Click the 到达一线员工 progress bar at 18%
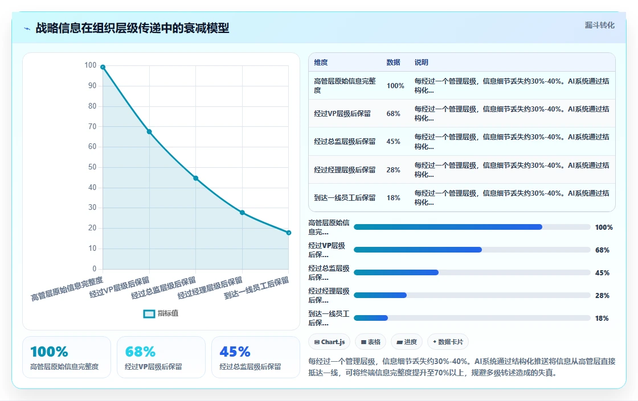638x401 pixels. (472, 318)
